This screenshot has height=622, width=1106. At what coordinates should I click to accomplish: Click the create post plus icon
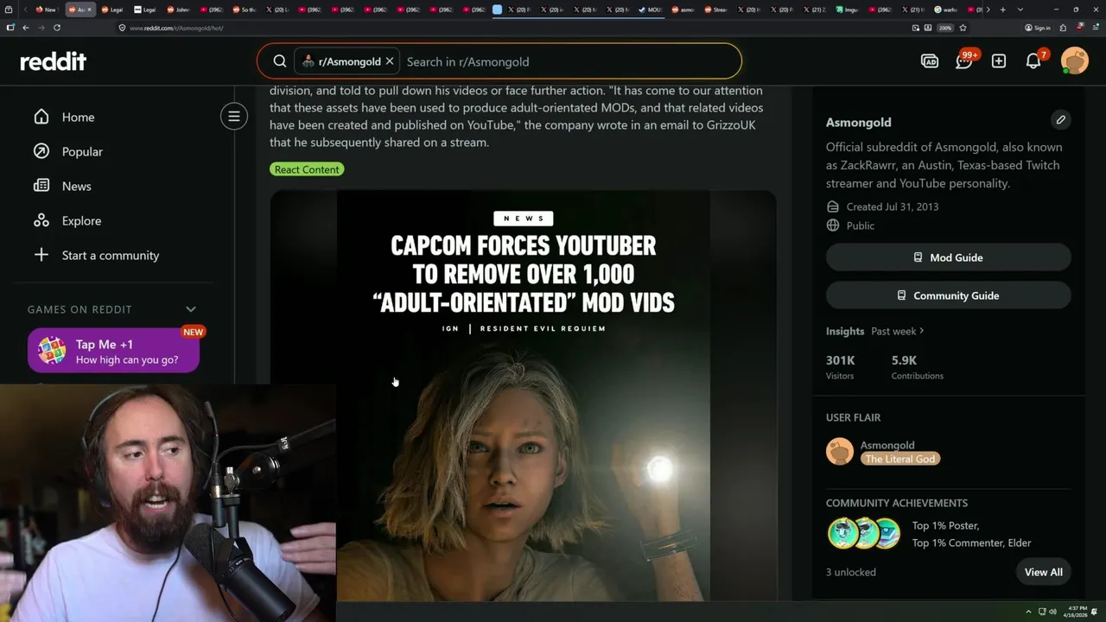(999, 61)
